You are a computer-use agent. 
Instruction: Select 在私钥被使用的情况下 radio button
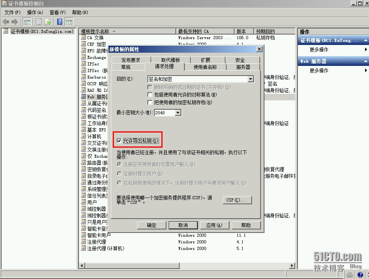point(119,183)
